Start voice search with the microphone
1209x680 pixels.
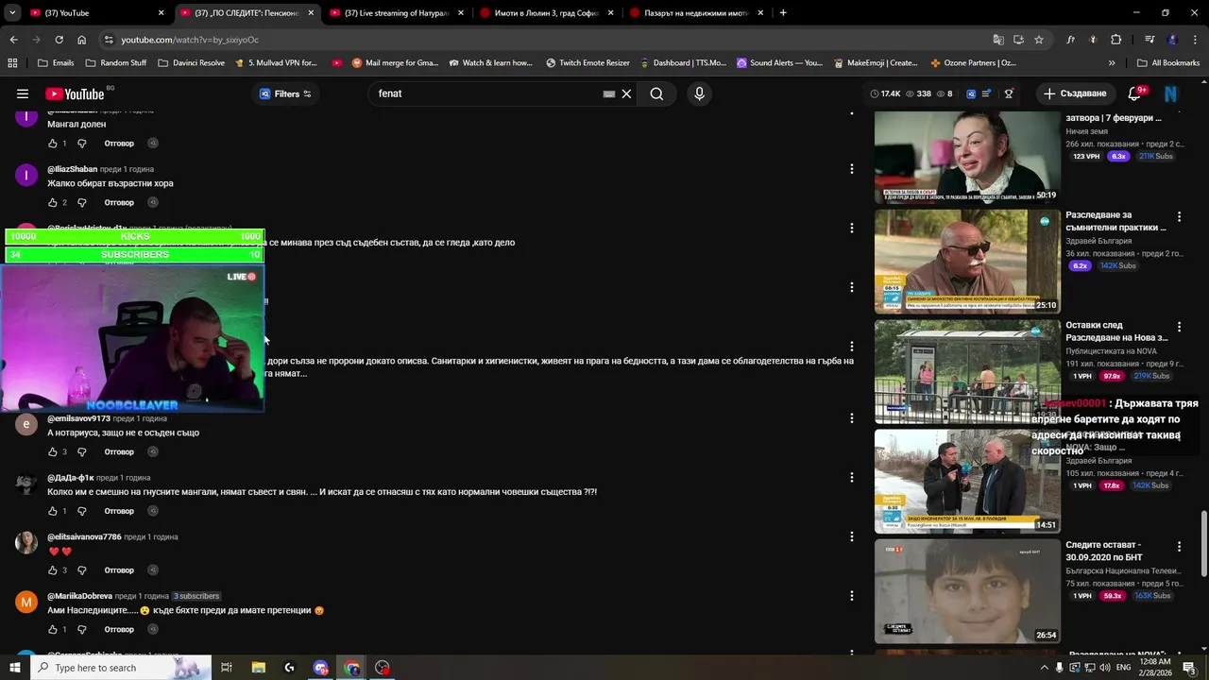click(699, 93)
